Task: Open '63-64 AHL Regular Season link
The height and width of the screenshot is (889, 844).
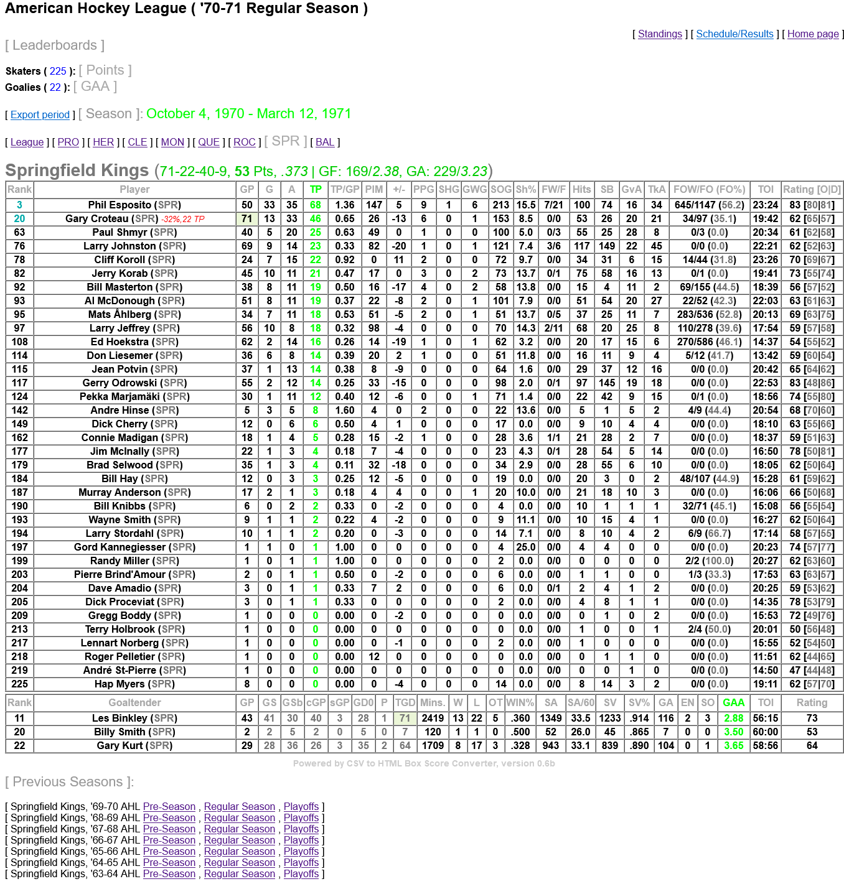Action: point(240,874)
